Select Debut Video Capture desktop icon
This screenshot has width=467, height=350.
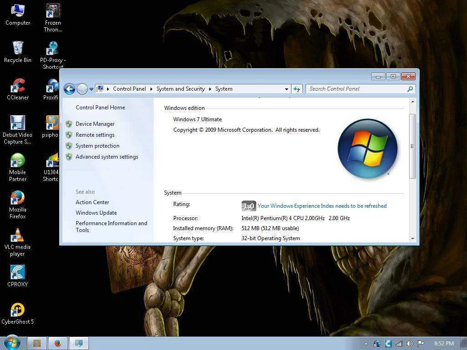(17, 130)
